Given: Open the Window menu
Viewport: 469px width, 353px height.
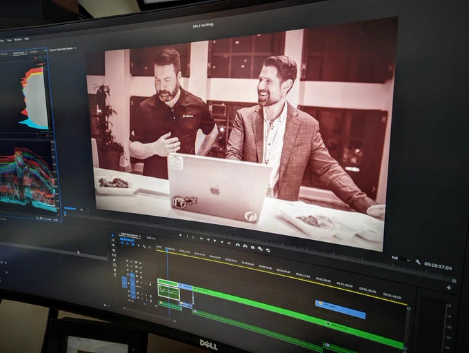Looking at the screenshot, I should coord(18,39).
